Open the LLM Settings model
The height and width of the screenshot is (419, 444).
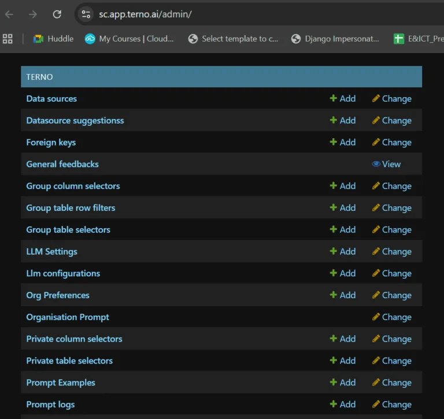point(52,251)
